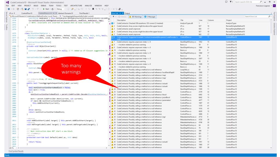This screenshot has height=157, width=280.
Task: Collapse the TraceAggregateSequentially outline at line 1995
Action: (x=18, y=83)
